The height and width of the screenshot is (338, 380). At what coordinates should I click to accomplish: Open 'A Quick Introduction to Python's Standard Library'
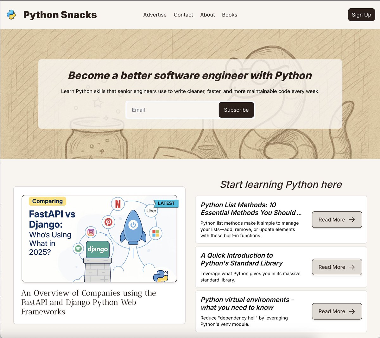click(x=242, y=259)
